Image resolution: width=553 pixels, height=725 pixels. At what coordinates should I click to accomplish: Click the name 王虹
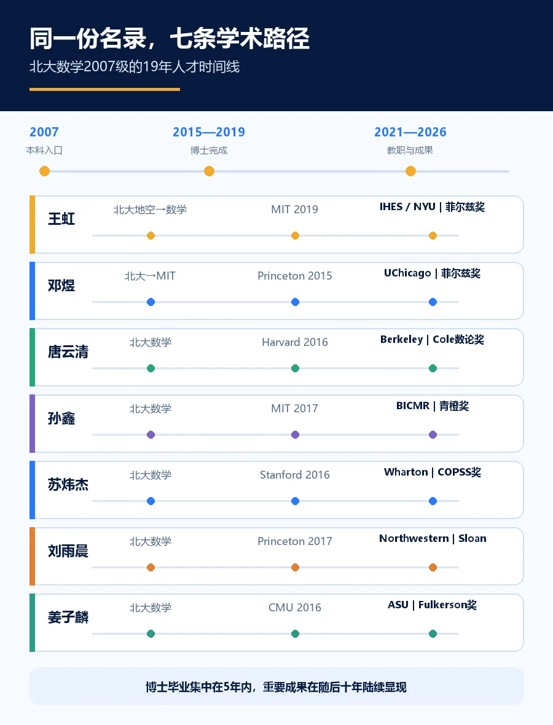[61, 219]
